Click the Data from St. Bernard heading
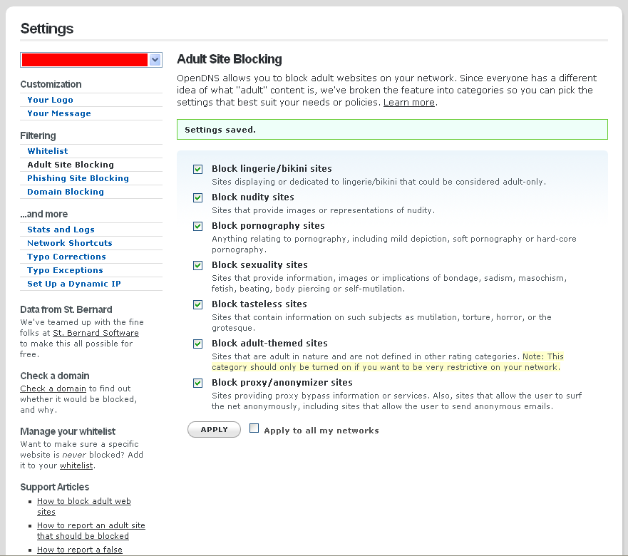The height and width of the screenshot is (556, 628). tap(66, 309)
